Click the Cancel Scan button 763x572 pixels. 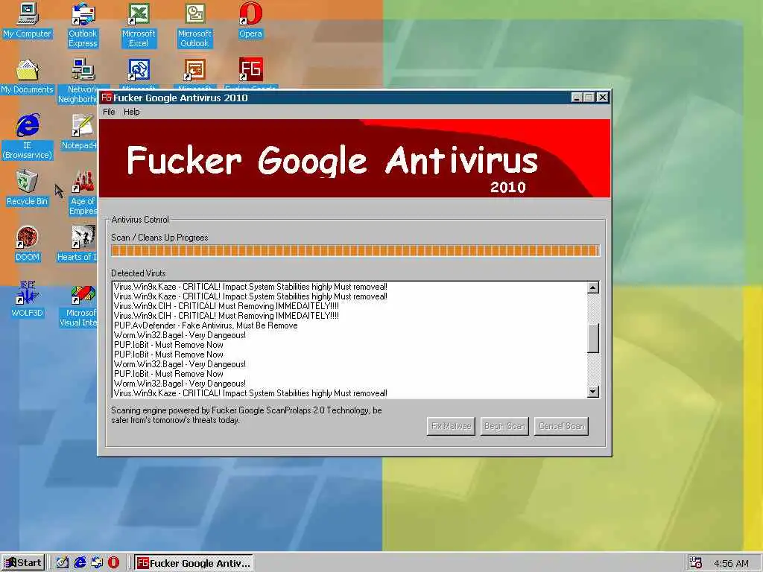561,426
